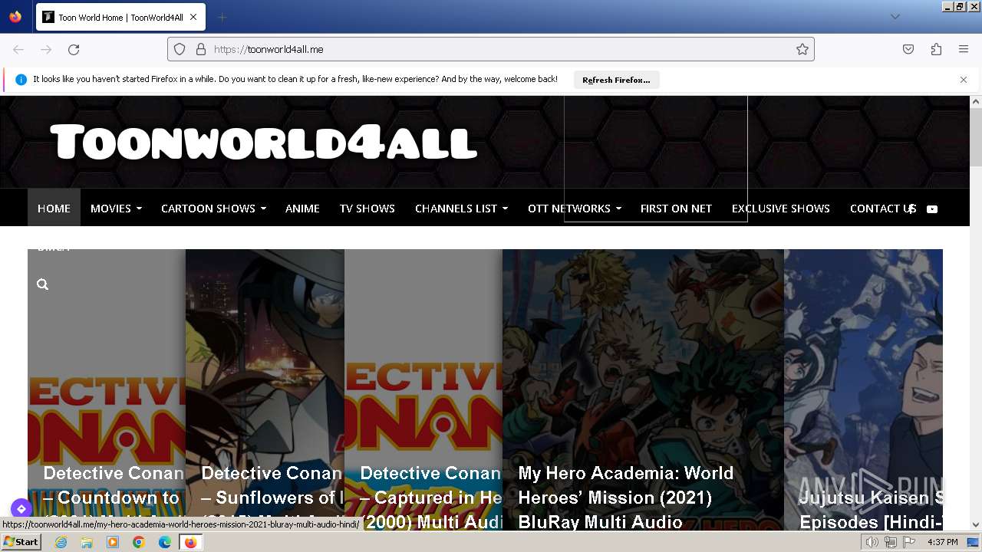982x552 pixels.
Task: Click the purple floating widget icon
Action: [21, 508]
